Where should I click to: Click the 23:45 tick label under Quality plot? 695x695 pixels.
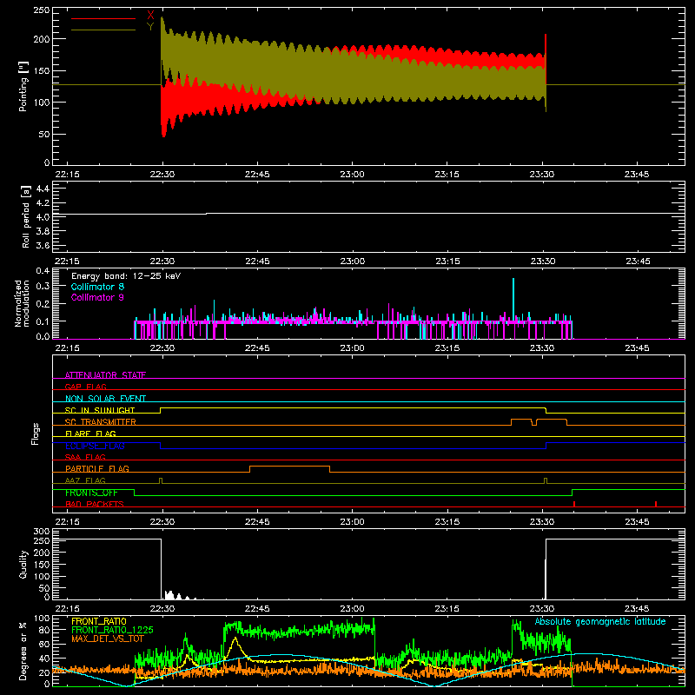pyautogui.click(x=637, y=609)
